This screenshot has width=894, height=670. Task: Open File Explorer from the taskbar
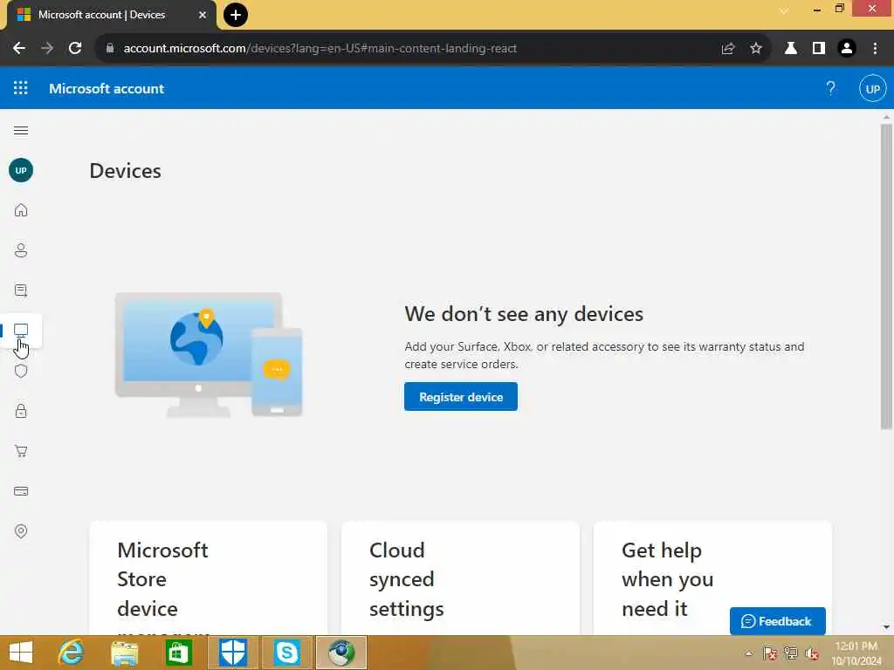[124, 653]
